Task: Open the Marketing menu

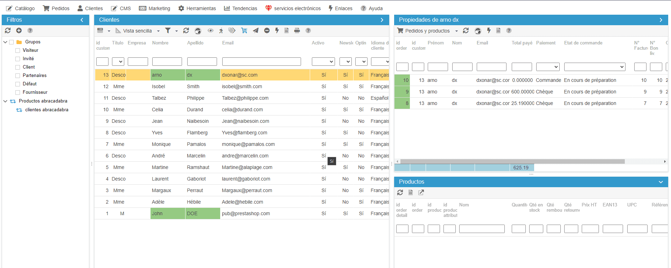Action: coord(154,8)
